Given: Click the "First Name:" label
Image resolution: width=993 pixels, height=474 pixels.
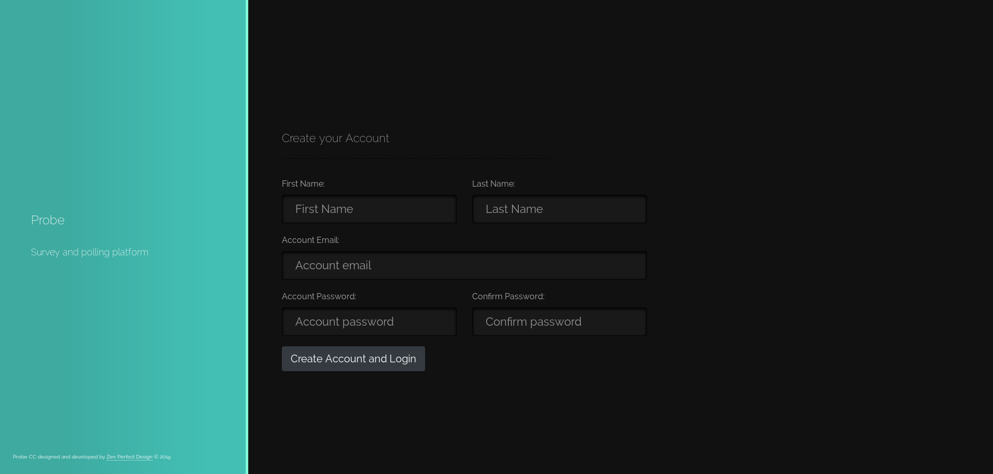Looking at the screenshot, I should point(303,184).
